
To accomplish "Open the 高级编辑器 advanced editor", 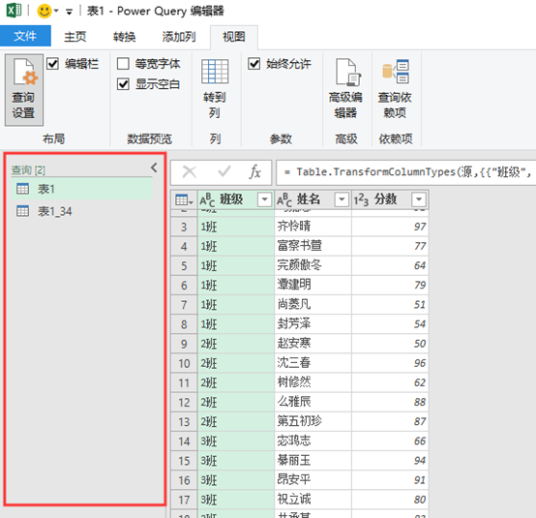I will pyautogui.click(x=346, y=88).
